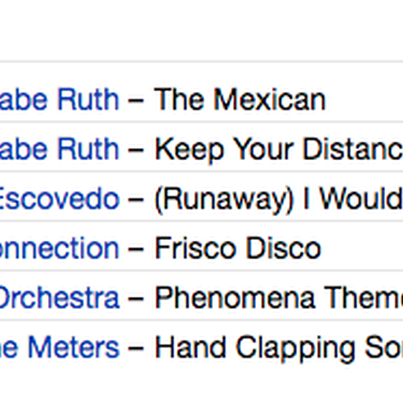Click the dash before Frisco Disco

coord(135,250)
